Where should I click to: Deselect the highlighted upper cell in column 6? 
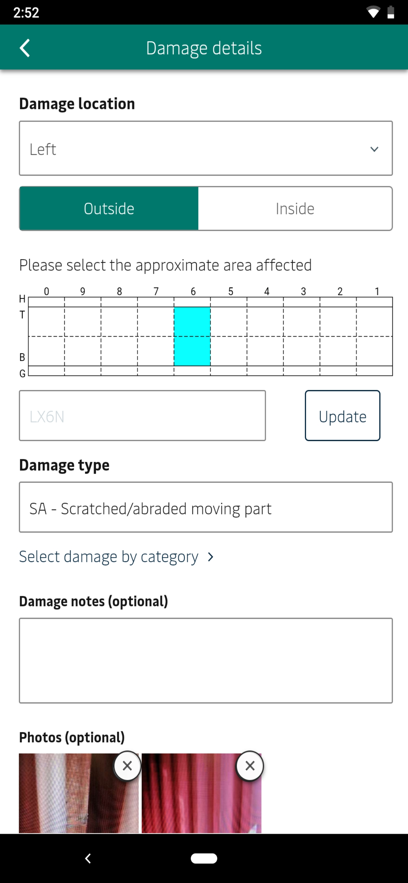click(x=193, y=322)
